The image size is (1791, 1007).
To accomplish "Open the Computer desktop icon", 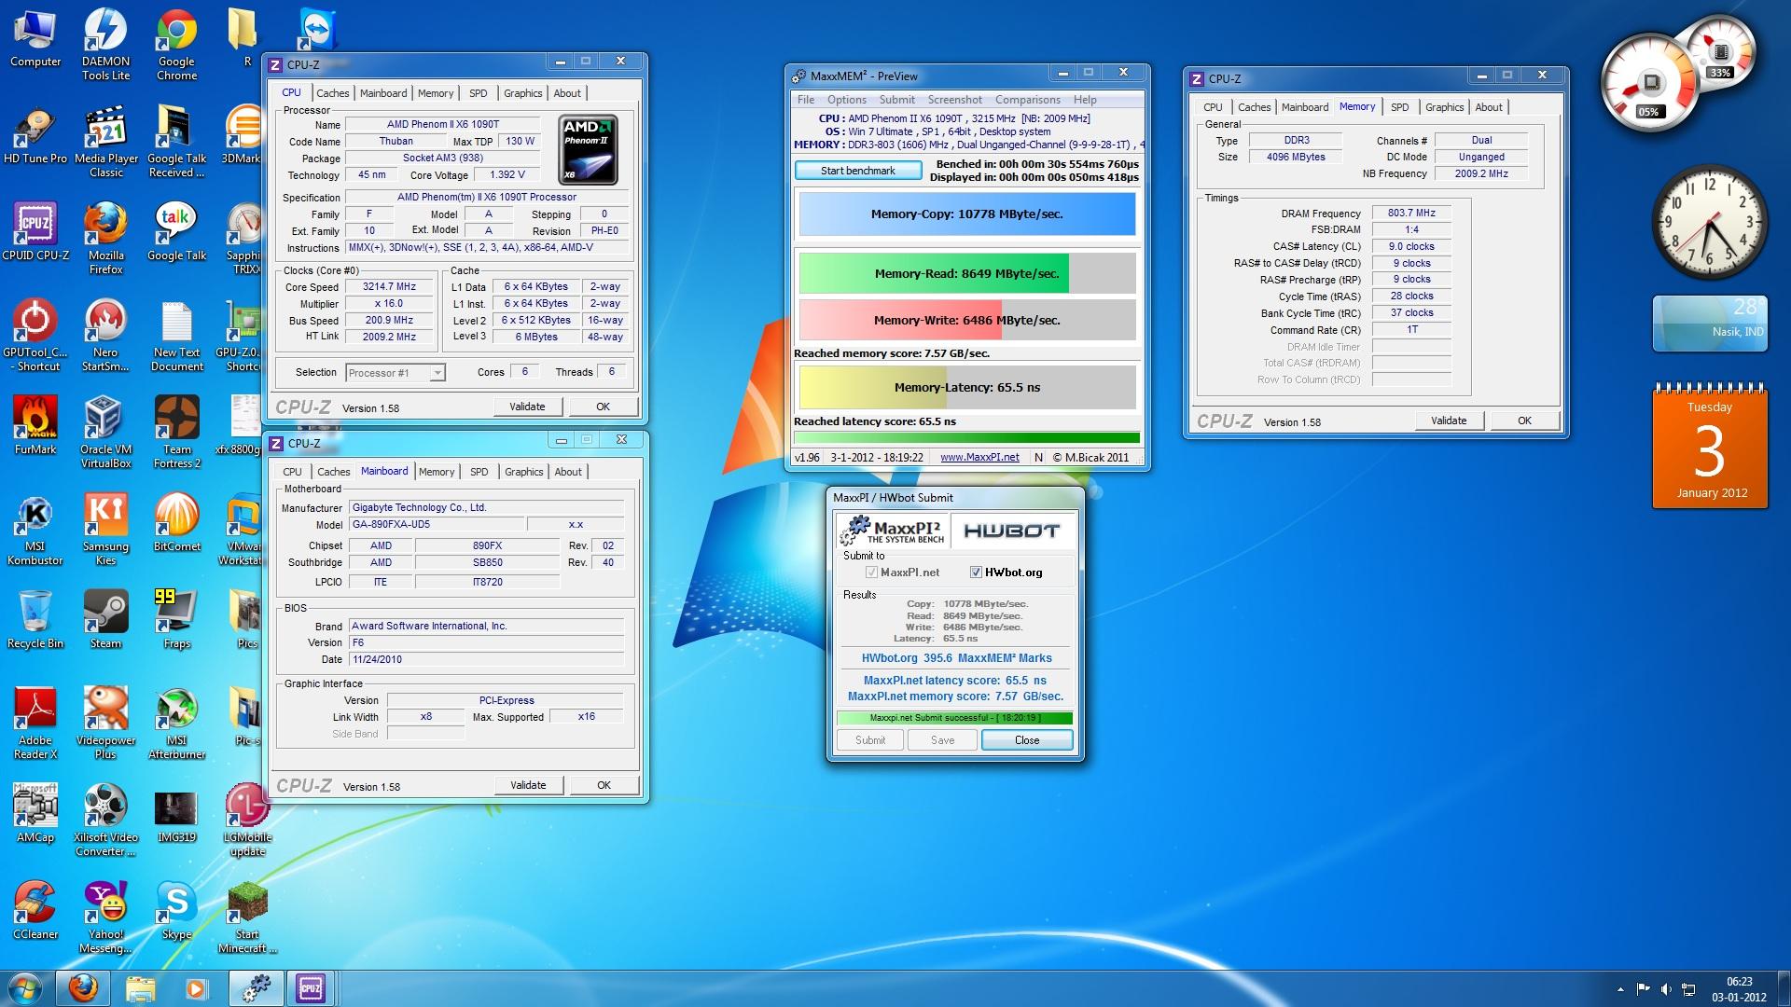I will tap(35, 38).
